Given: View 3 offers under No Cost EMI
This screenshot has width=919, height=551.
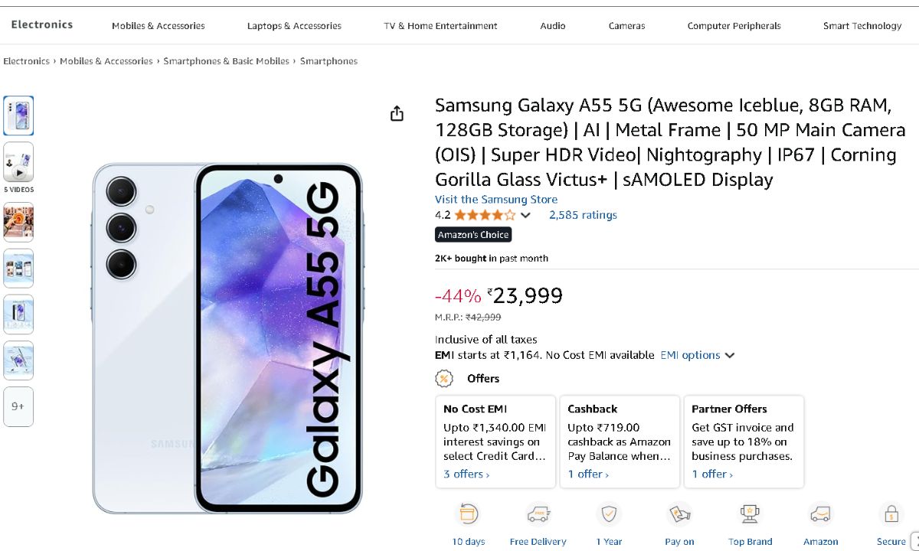Looking at the screenshot, I should 466,474.
